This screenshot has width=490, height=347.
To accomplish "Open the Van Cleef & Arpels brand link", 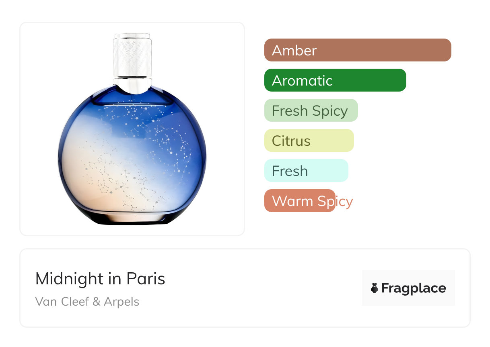I will (87, 302).
